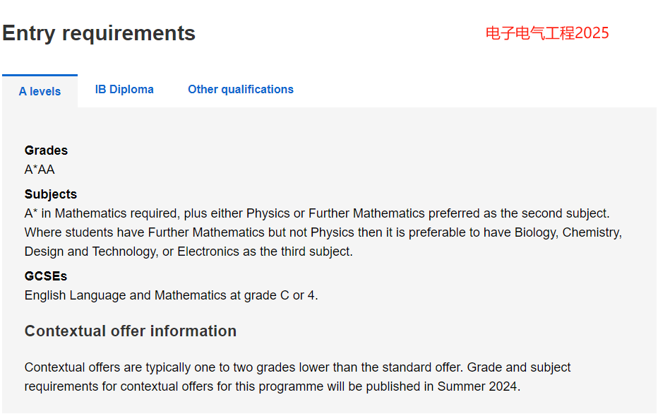Click the 'English Language and Mathematics at grade C' line
Image resolution: width=658 pixels, height=414 pixels.
[x=172, y=295]
